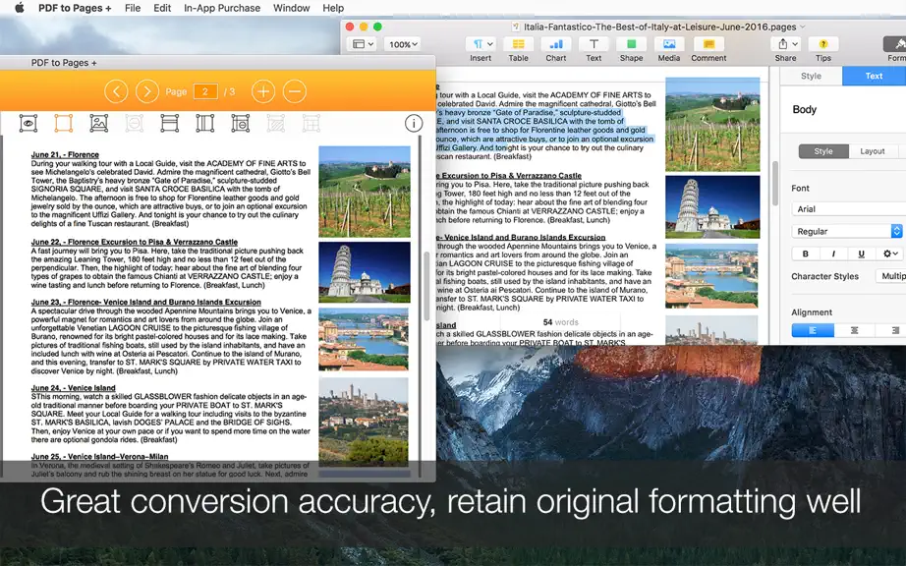The width and height of the screenshot is (906, 566).
Task: Click the page number input field
Action: pyautogui.click(x=205, y=91)
